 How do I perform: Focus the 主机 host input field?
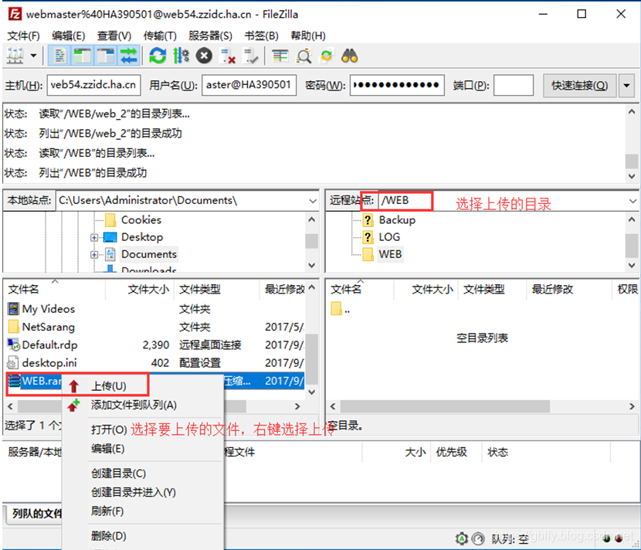coord(93,85)
